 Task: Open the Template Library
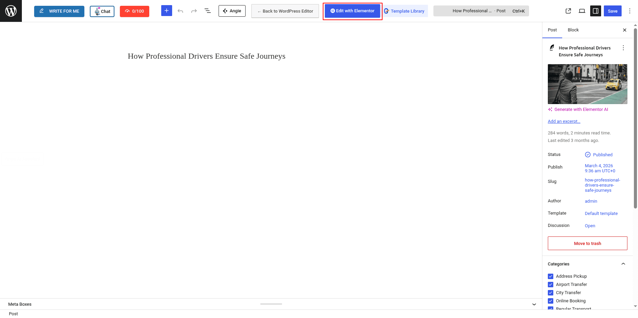pyautogui.click(x=405, y=11)
